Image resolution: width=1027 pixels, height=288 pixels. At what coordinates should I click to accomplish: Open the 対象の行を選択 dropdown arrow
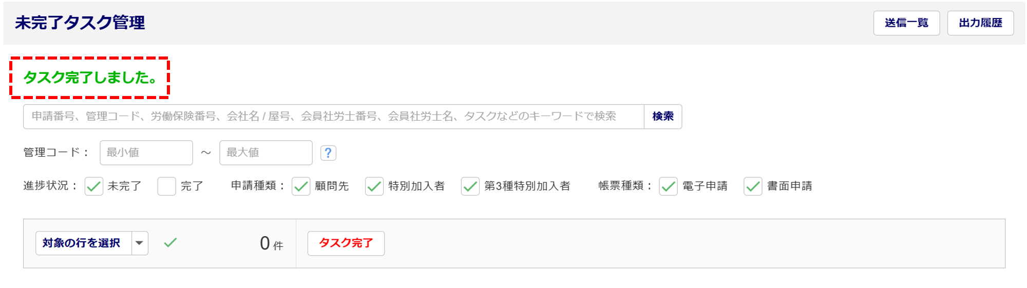click(x=139, y=243)
